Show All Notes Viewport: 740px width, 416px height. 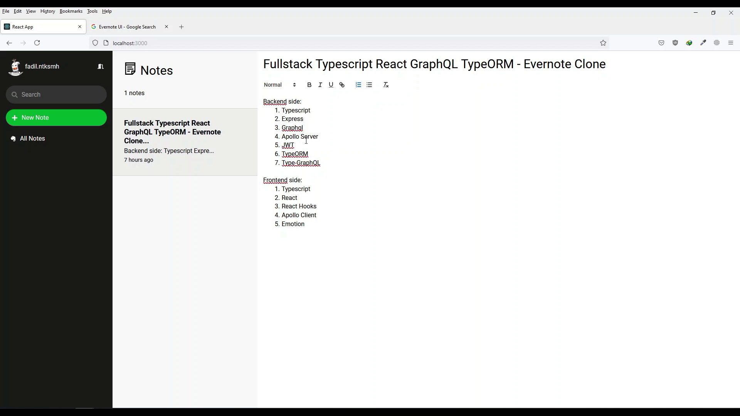coord(32,138)
